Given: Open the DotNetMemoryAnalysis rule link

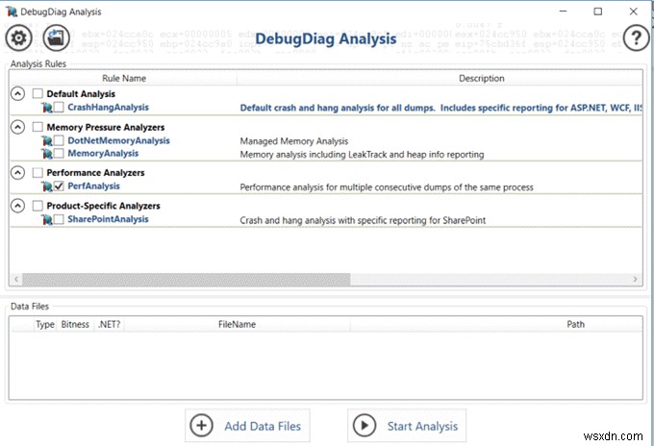Looking at the screenshot, I should [x=118, y=140].
